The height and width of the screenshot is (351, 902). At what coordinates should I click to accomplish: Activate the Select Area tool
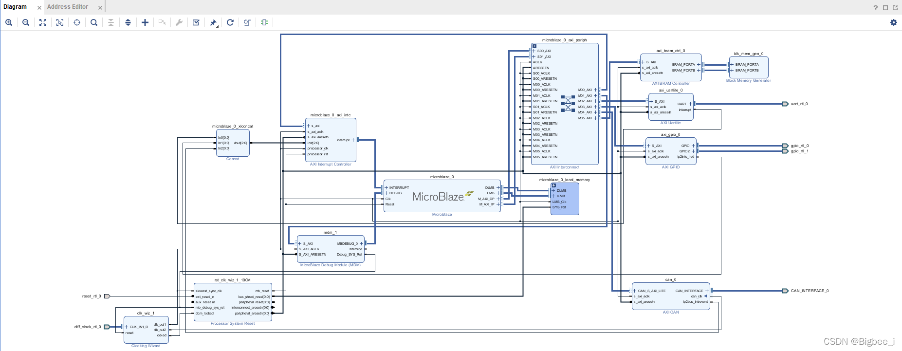[x=60, y=22]
